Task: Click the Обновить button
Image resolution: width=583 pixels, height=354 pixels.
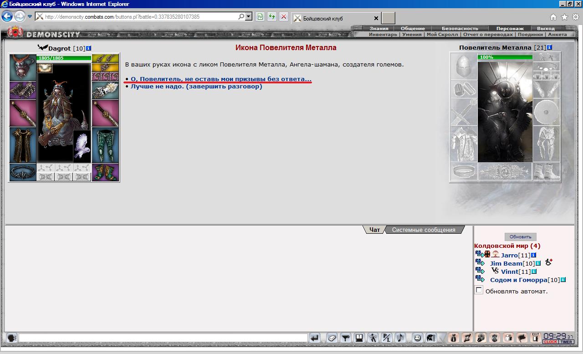Action: (x=521, y=236)
